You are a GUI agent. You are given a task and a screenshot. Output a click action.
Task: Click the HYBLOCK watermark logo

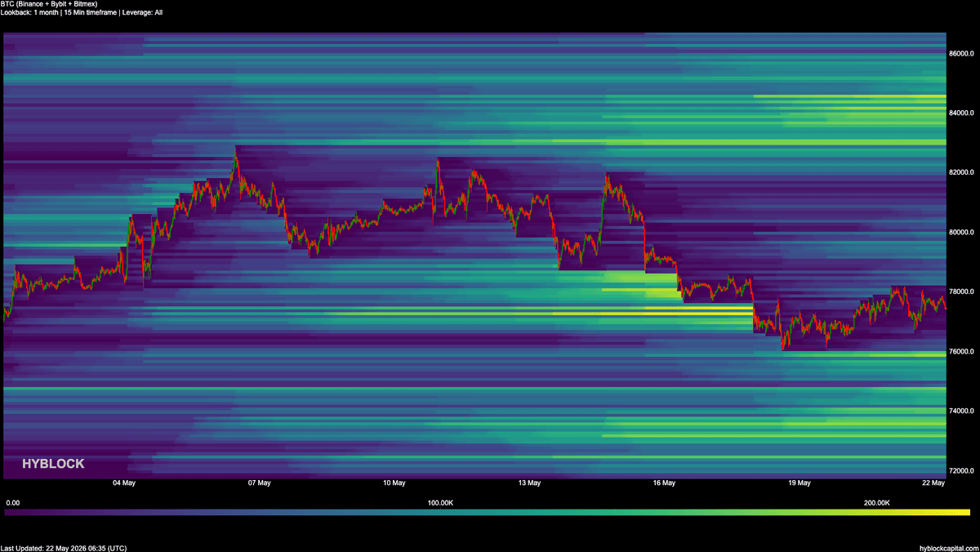(x=53, y=464)
